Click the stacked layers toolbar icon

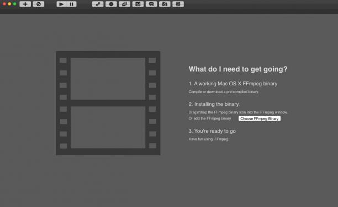coord(125,4)
